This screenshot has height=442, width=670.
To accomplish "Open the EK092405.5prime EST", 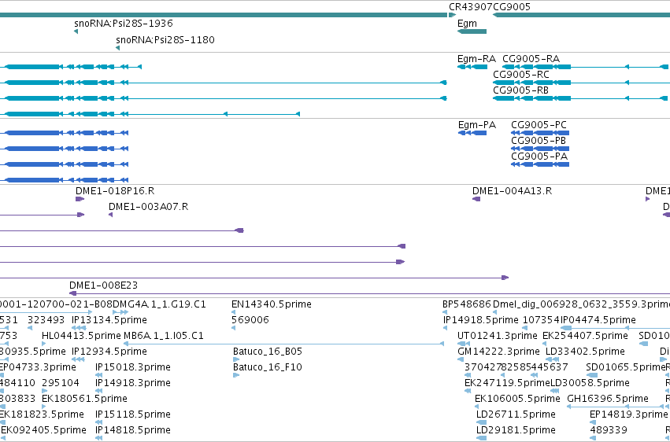I will click(x=2, y=438).
